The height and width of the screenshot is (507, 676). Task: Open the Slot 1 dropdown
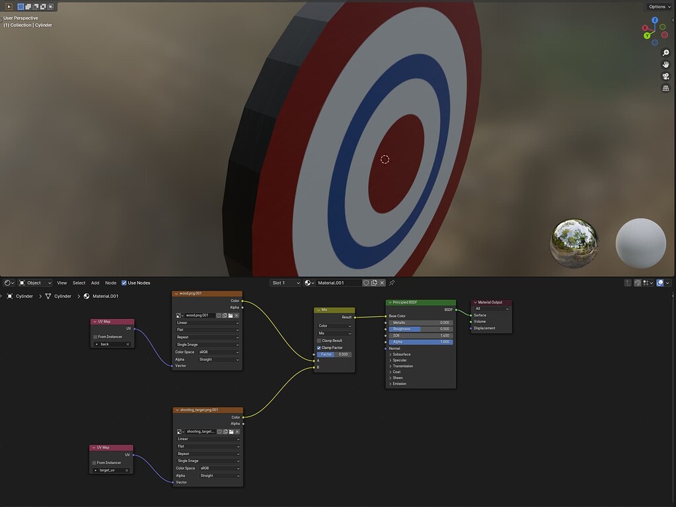tap(284, 282)
